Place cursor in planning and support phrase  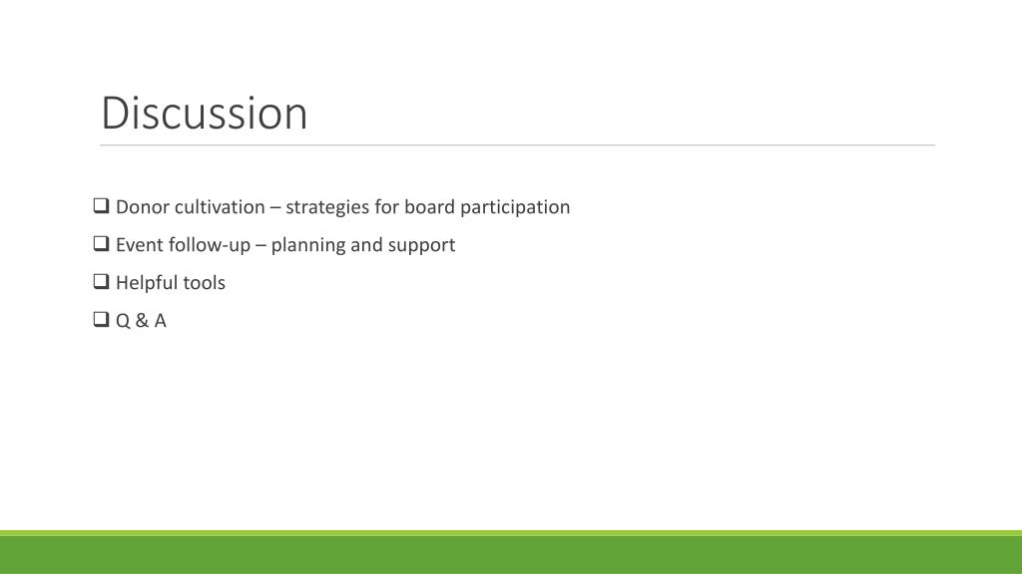pyautogui.click(x=363, y=245)
